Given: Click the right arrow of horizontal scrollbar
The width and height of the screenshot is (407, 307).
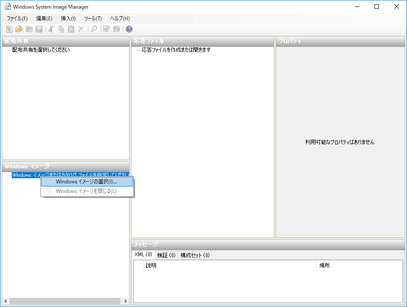Looking at the screenshot, I should pos(126,301).
